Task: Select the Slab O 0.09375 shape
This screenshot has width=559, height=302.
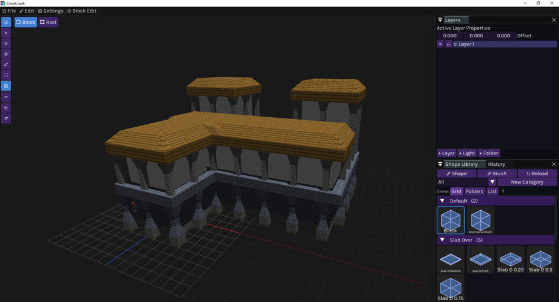Action: click(451, 259)
